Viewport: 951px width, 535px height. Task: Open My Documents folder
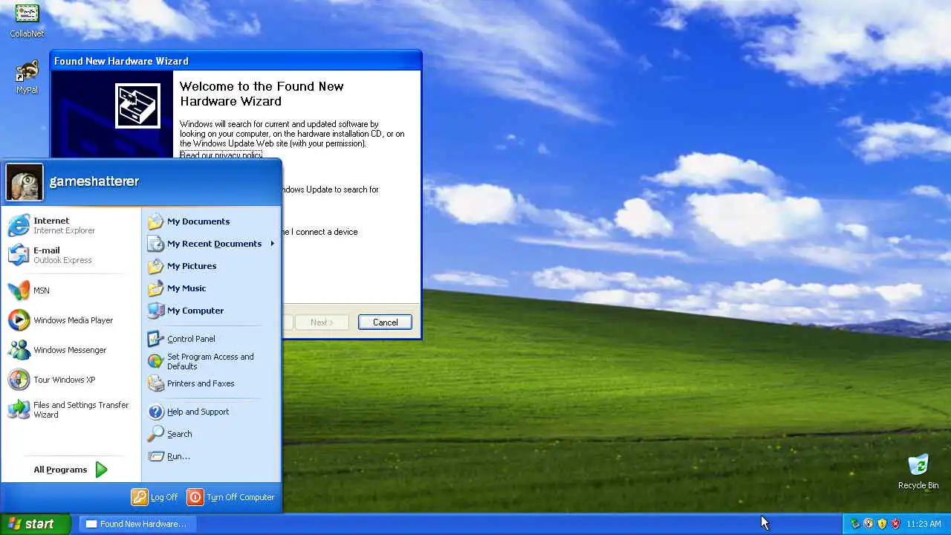211,221
